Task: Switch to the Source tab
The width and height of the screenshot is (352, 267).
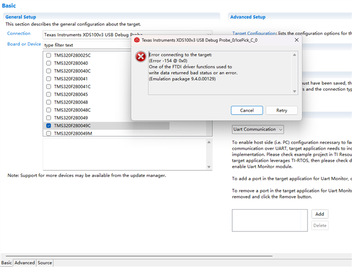Action: pyautogui.click(x=45, y=263)
